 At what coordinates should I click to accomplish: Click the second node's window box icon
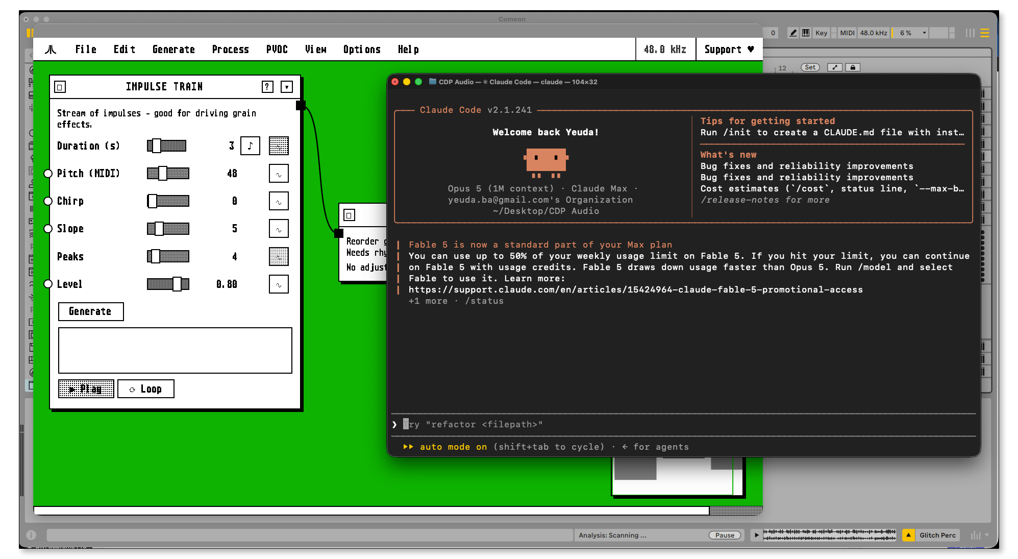[x=349, y=215]
